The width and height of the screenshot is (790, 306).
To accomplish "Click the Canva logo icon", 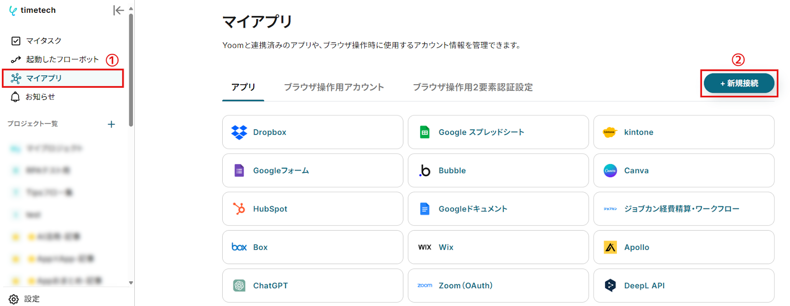I will pos(610,170).
